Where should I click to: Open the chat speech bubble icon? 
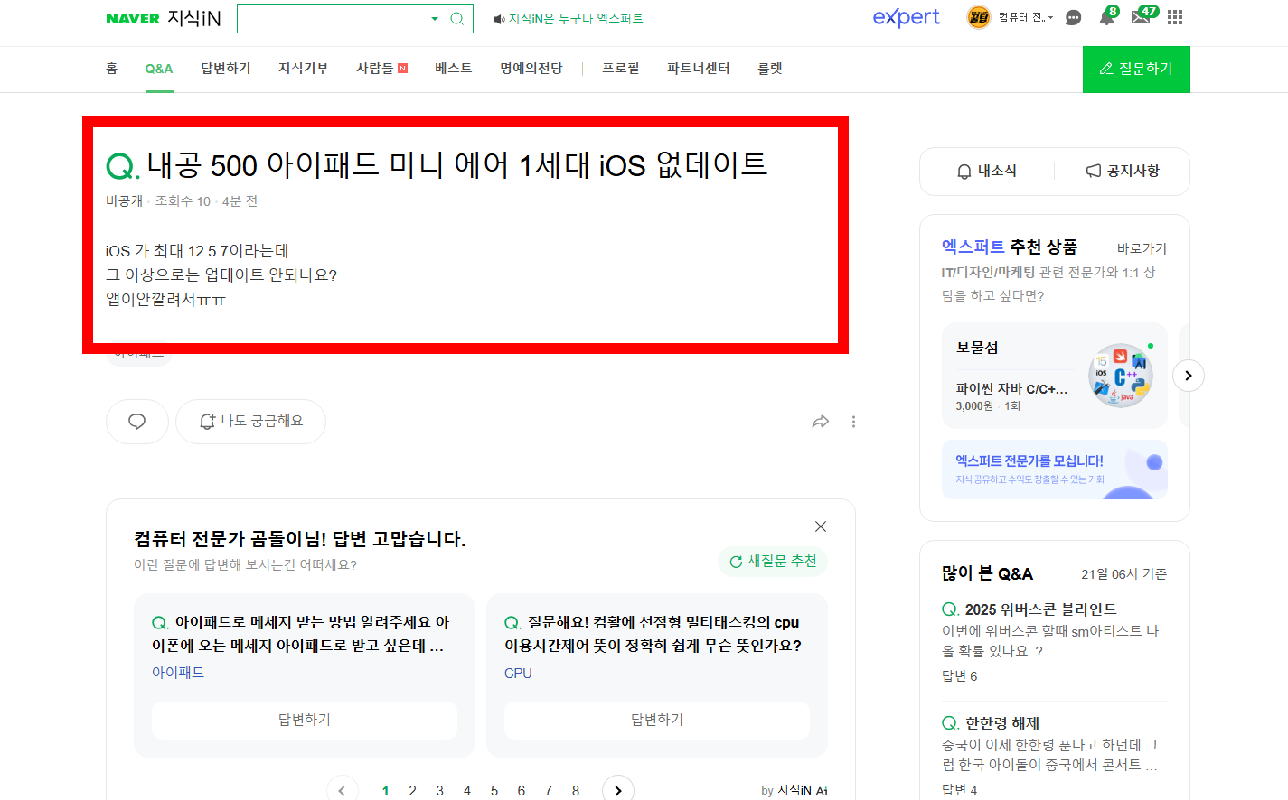coord(1073,18)
